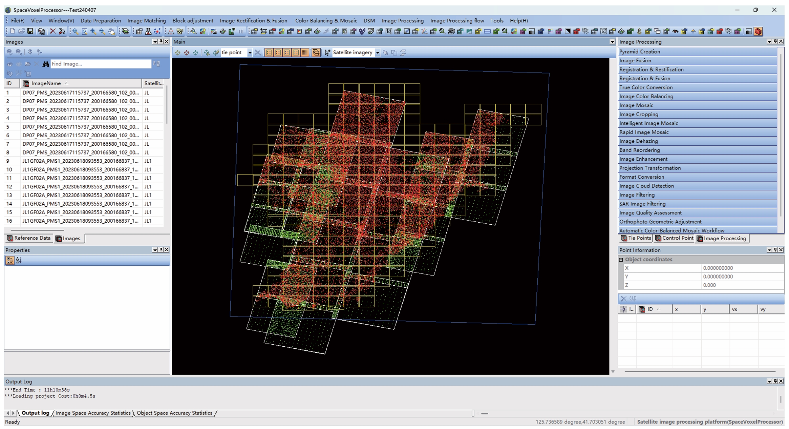The width and height of the screenshot is (789, 429).
Task: Select image row with ID 9
Action: point(84,161)
